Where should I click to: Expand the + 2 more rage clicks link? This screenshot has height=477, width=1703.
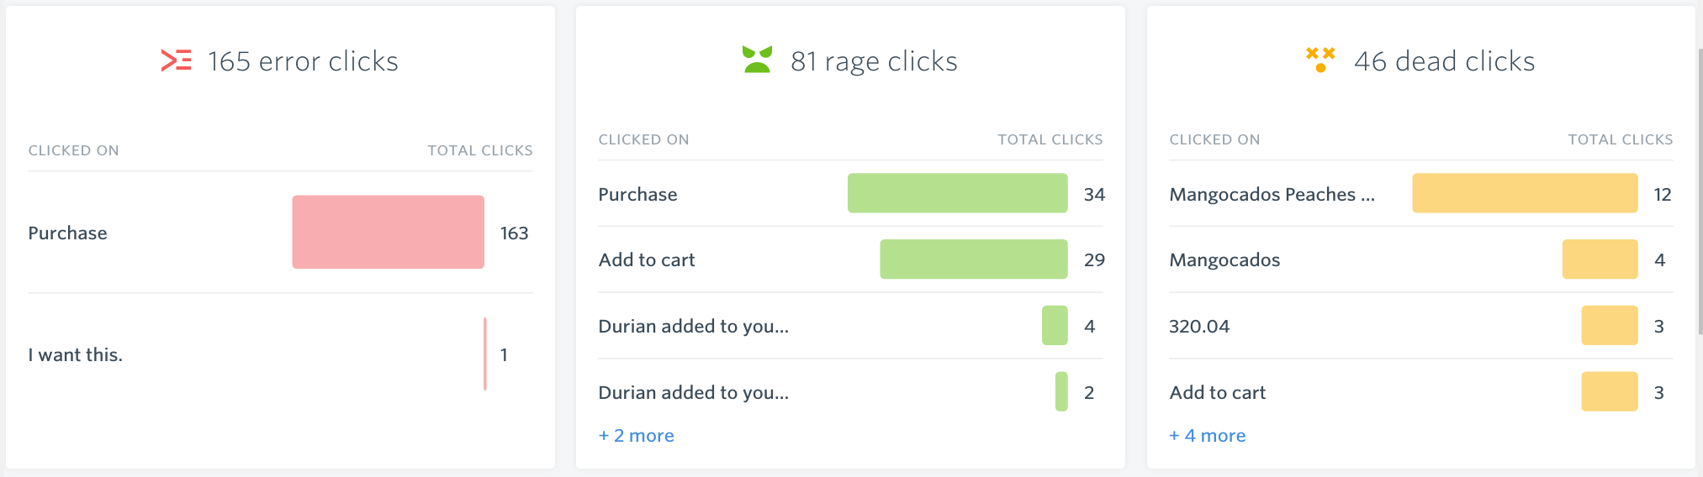point(637,436)
